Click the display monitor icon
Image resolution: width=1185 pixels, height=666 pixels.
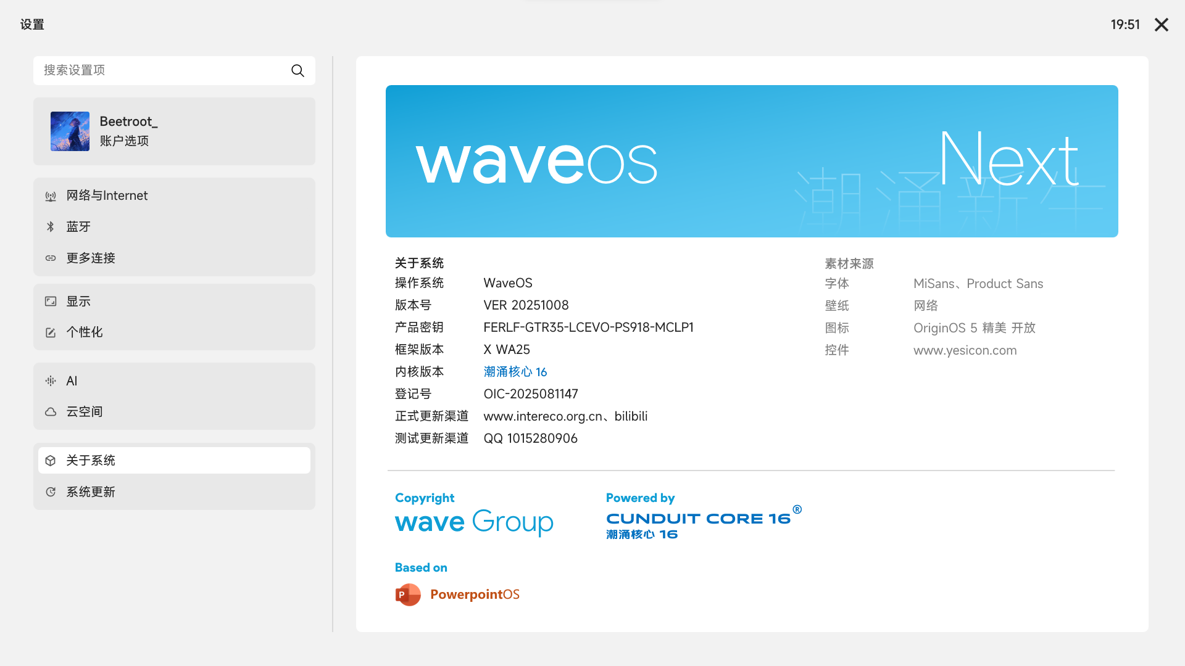[x=51, y=302]
